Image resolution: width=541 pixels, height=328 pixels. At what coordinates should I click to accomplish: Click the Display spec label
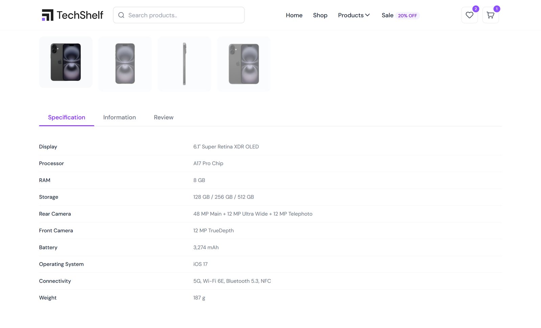pos(48,147)
